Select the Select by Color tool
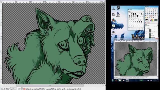Screen dimensions: 160x90 pyautogui.click(x=153, y=10)
